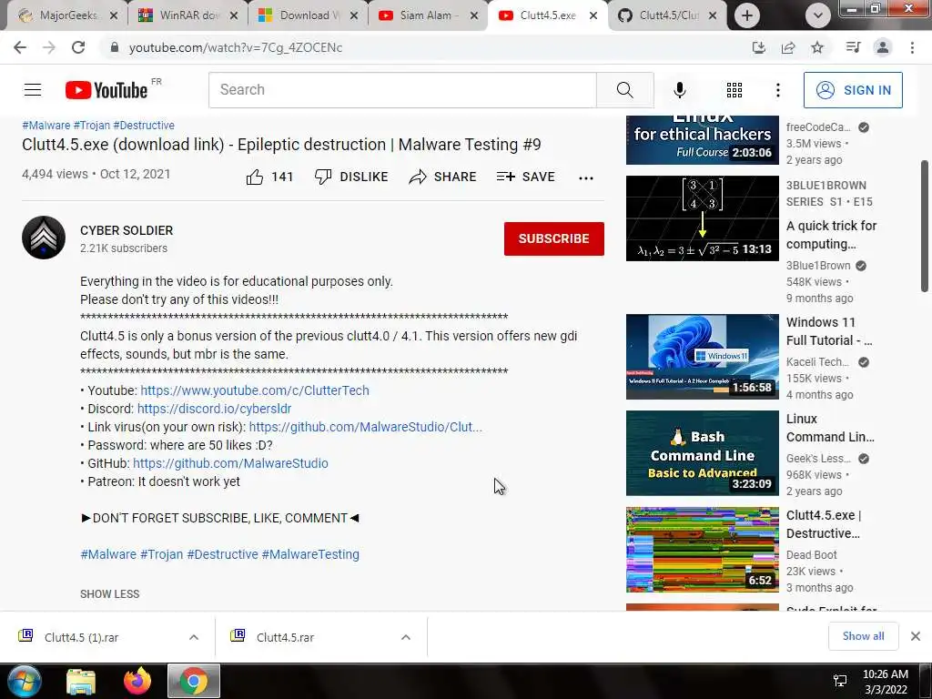Open Windows Start menu
Screen dimensions: 932x699
click(24, 681)
